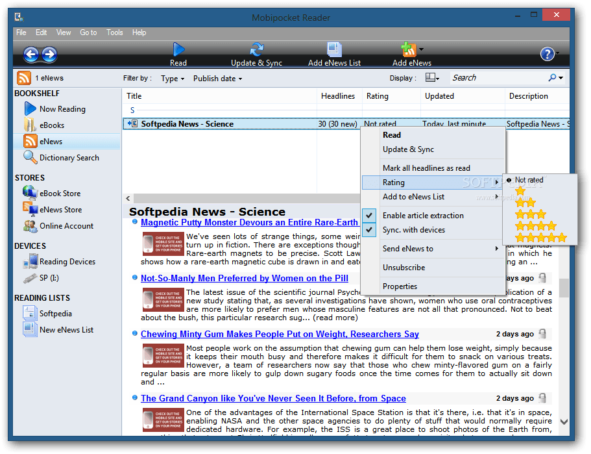Screen dimensions: 591x454
Task: Open the Go to menu
Action: pos(88,32)
